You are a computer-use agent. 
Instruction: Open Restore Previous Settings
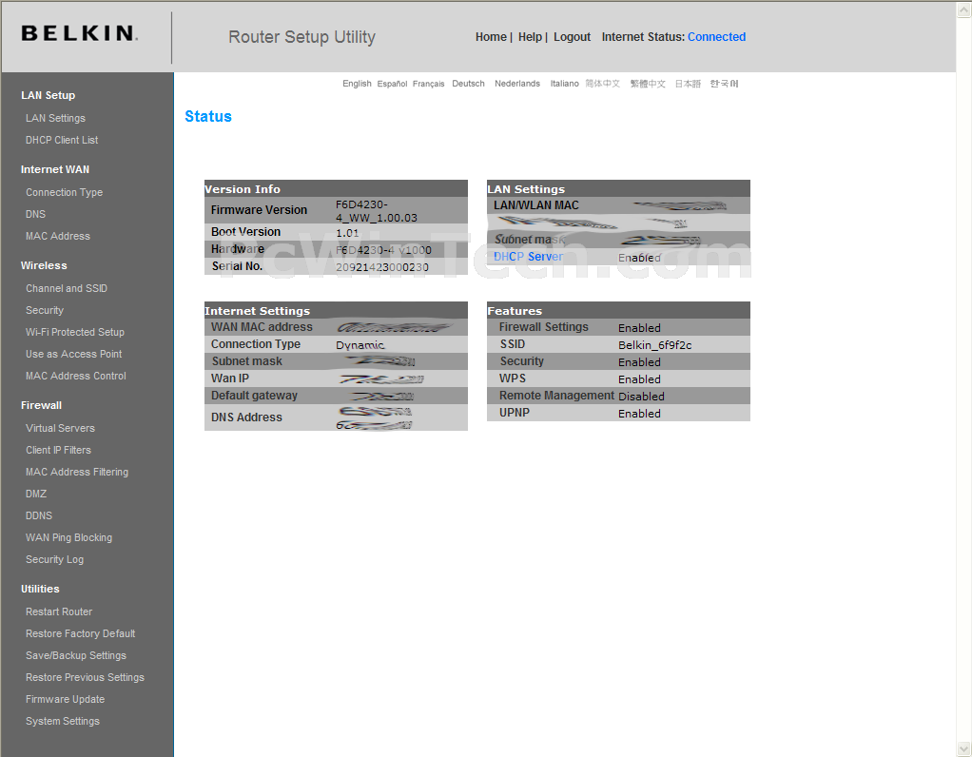pos(85,678)
